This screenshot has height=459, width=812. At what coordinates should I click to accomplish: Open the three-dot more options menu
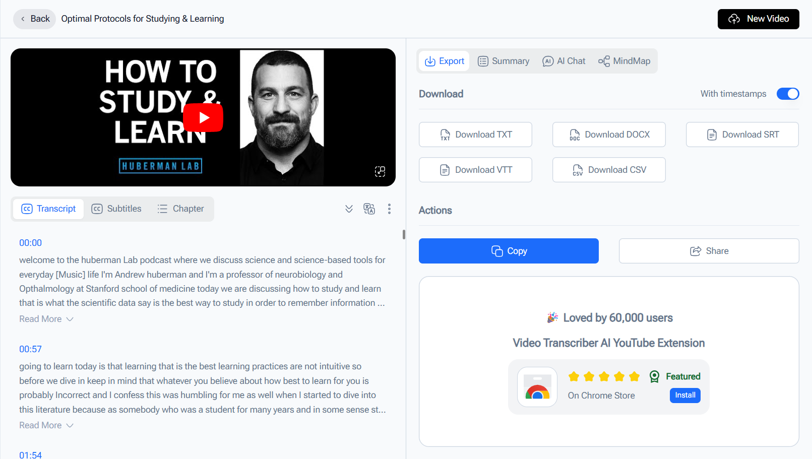[x=389, y=209]
